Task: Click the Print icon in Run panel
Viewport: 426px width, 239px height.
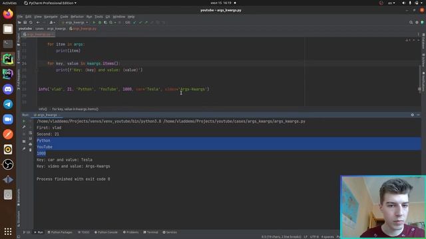Action: [30, 144]
